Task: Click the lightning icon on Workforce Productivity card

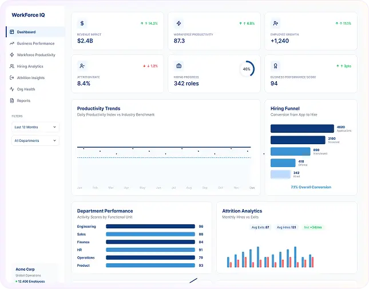Action: 178,23
